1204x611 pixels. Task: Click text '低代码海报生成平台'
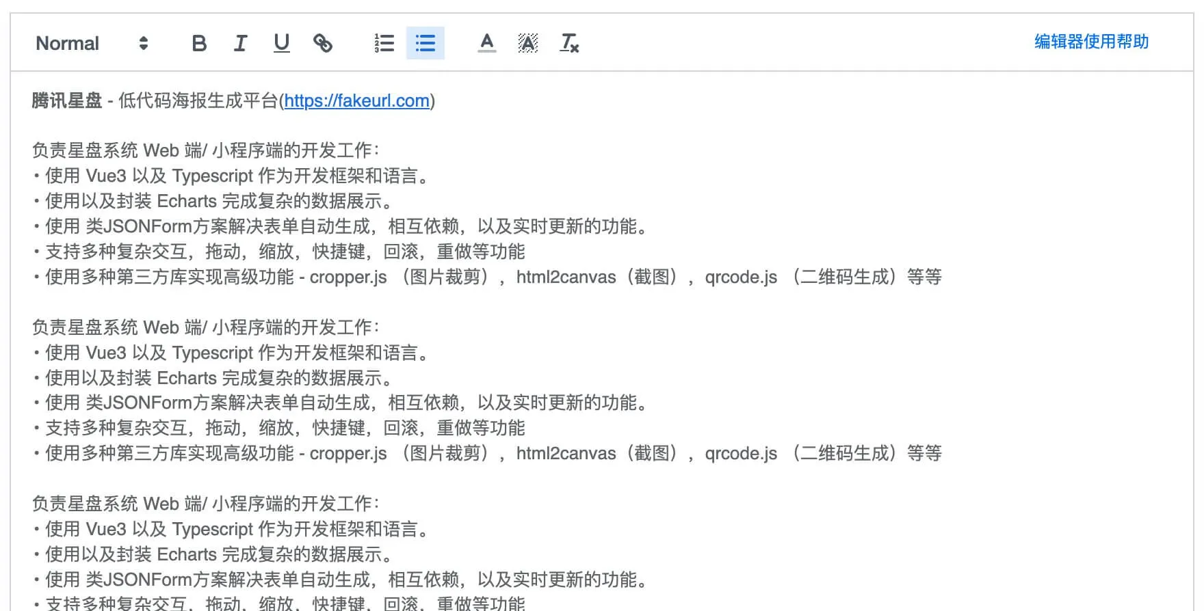(198, 100)
